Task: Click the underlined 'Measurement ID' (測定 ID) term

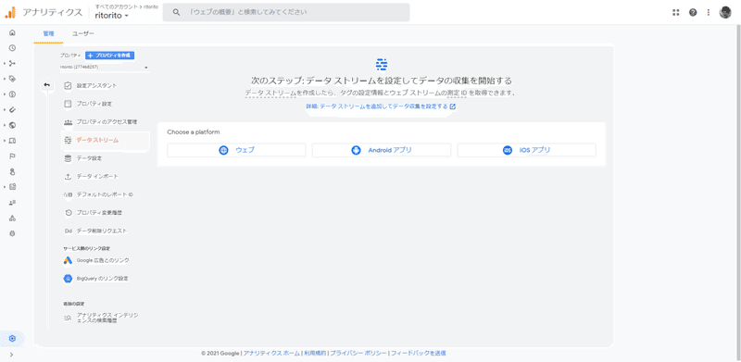Action: click(457, 94)
